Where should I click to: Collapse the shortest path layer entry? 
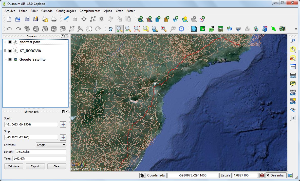[x=5, y=42]
